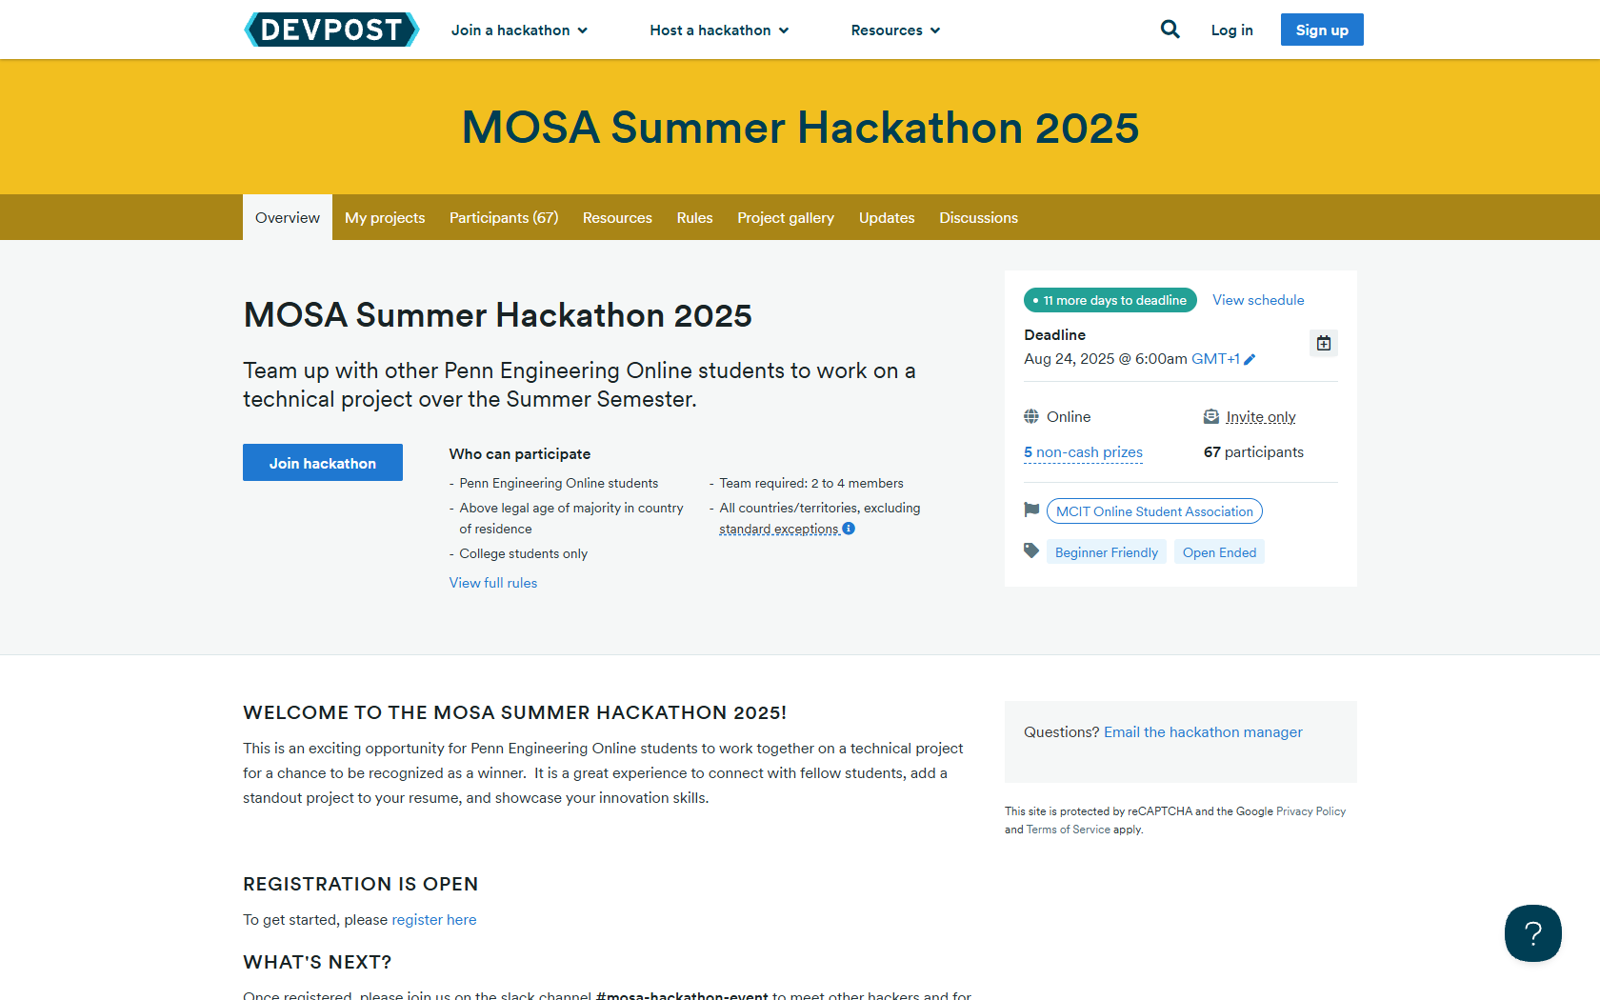Select the Beginner Friendly tag
Image resolution: width=1600 pixels, height=1000 pixels.
(1106, 552)
